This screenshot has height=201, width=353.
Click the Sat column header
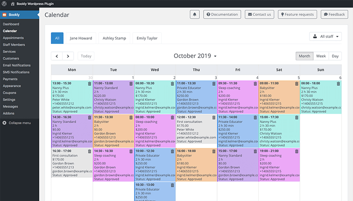[x=279, y=69]
